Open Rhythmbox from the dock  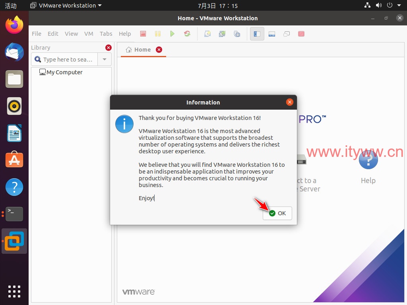click(x=14, y=106)
